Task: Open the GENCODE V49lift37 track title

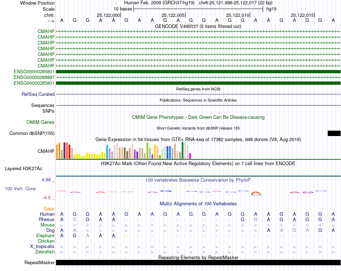Action: pyautogui.click(x=198, y=26)
